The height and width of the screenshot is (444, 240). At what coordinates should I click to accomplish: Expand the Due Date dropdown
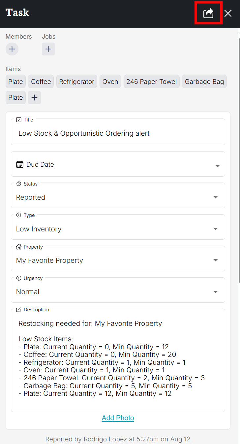click(217, 166)
